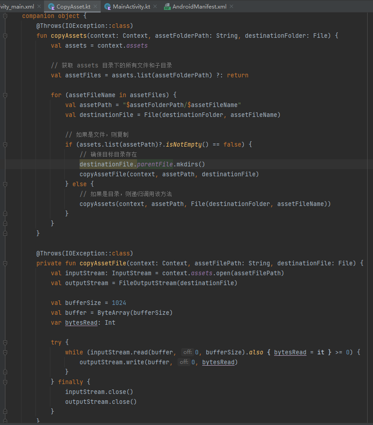This screenshot has width=373, height=425.
Task: Click 'inputStream.close()' in the finally block
Action: coord(99,392)
